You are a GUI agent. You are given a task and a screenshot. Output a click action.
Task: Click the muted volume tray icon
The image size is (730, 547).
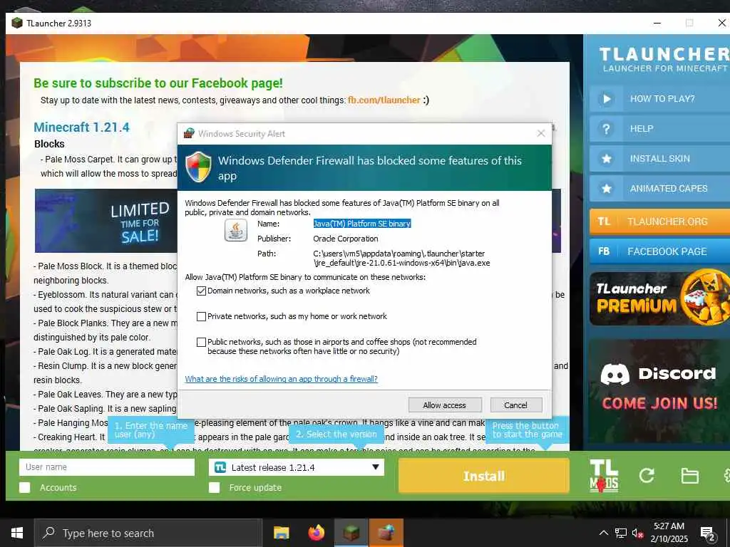click(x=637, y=533)
